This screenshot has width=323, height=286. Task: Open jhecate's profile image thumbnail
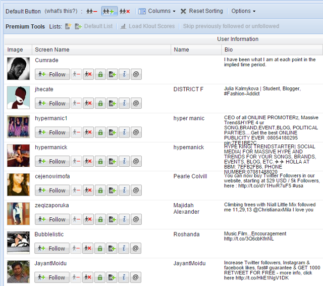click(18, 98)
